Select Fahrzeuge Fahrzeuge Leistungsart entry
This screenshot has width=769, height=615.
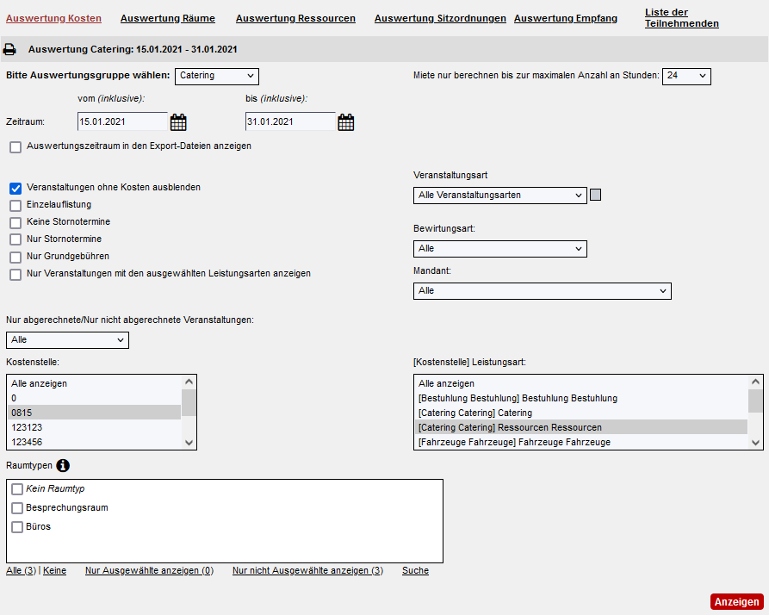point(581,443)
